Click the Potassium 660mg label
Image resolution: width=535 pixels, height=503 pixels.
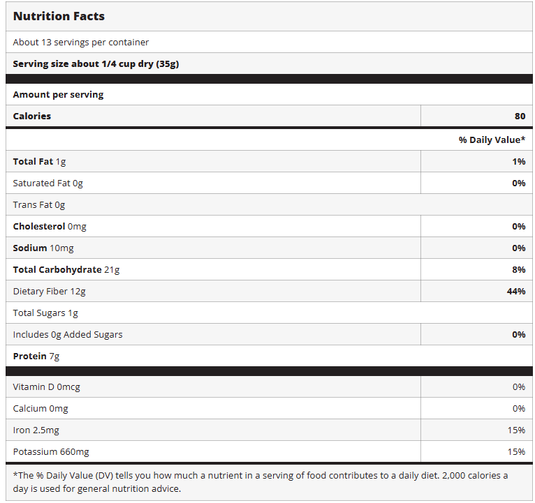[x=51, y=451]
